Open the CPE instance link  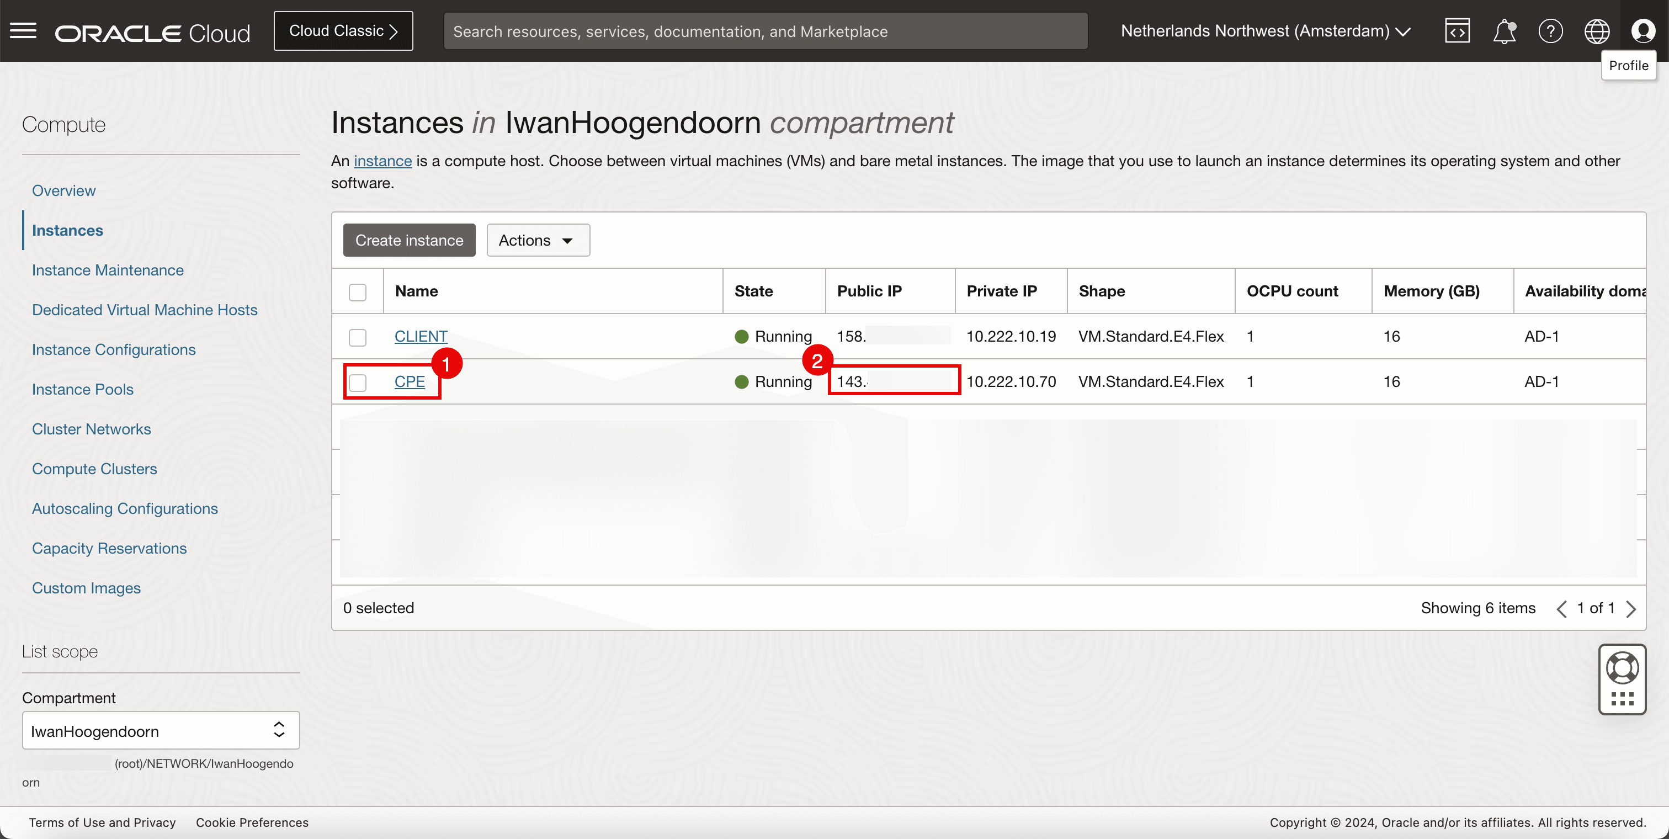point(410,381)
